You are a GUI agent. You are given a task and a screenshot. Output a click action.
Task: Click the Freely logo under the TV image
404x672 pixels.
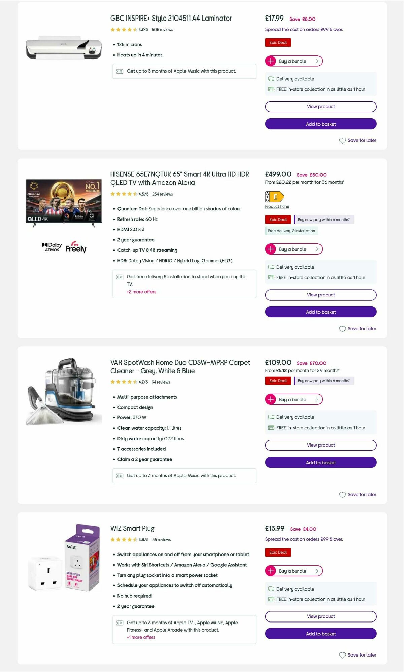pos(76,247)
